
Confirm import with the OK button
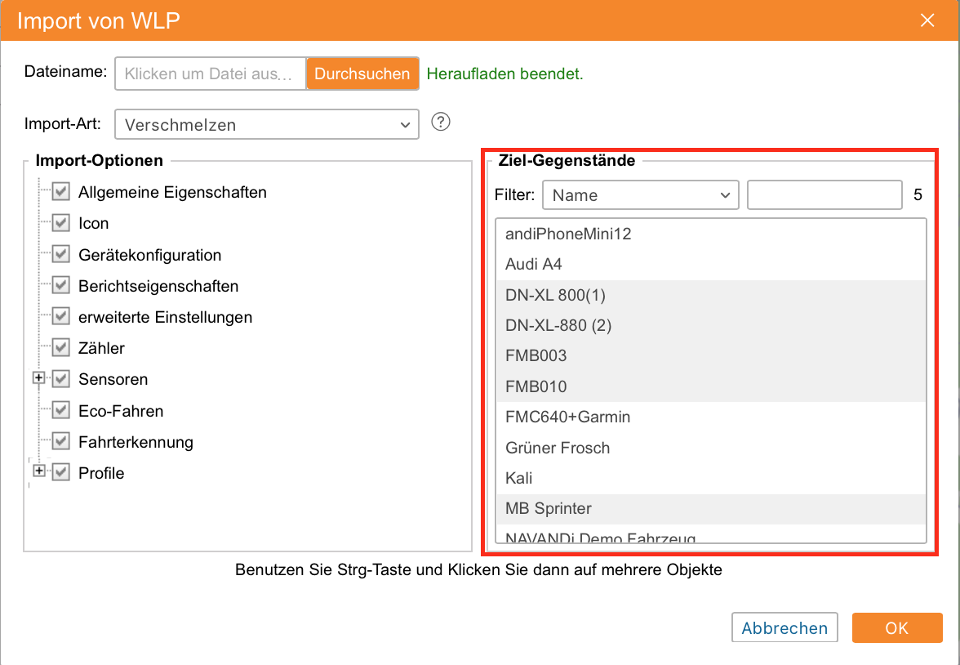pos(896,628)
